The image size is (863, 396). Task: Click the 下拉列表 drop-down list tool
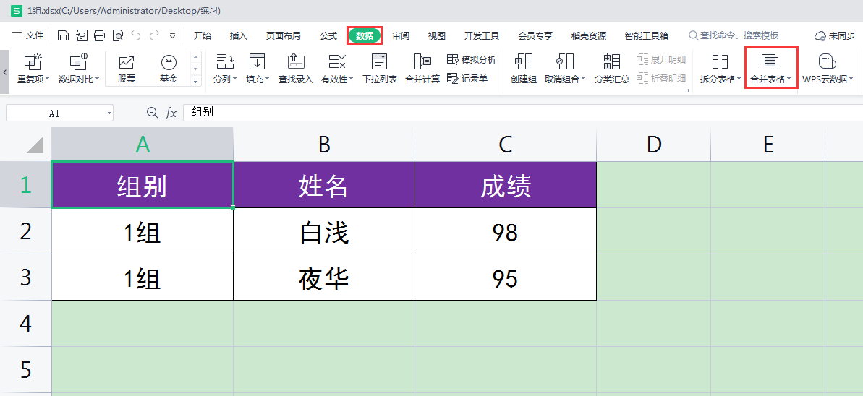pos(380,69)
